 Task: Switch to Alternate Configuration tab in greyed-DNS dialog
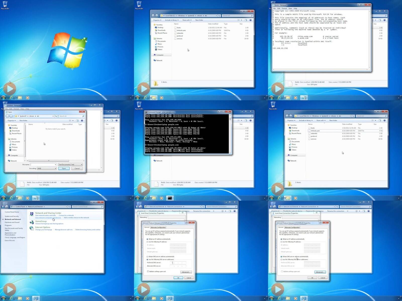point(292,227)
